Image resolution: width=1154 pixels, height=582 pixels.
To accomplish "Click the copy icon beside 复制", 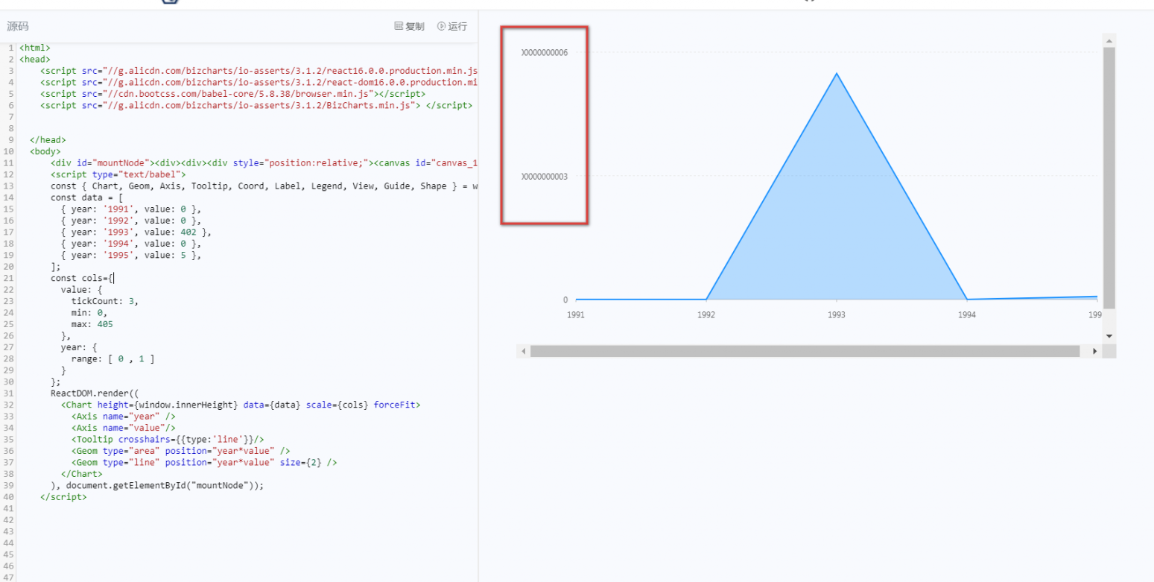I will pos(398,26).
